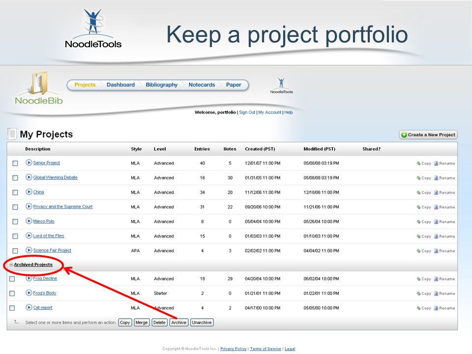Tick the Marco Polo checkbox
The image size is (472, 354).
pos(15,222)
